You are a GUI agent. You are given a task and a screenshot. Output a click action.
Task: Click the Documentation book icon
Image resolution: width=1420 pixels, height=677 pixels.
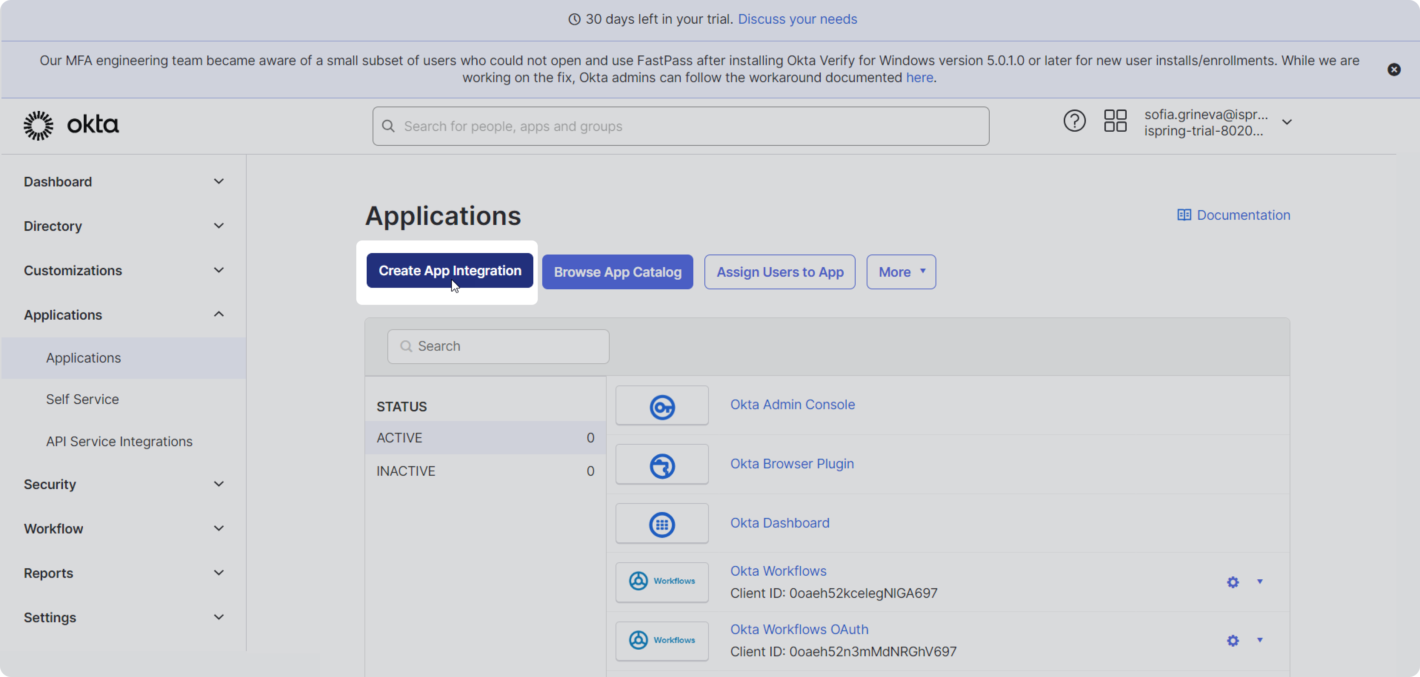pos(1183,215)
